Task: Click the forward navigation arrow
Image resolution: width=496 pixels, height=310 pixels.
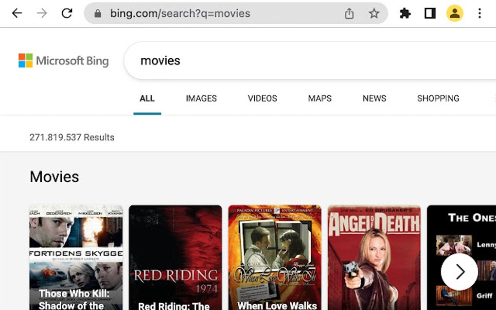Action: pyautogui.click(x=43, y=13)
